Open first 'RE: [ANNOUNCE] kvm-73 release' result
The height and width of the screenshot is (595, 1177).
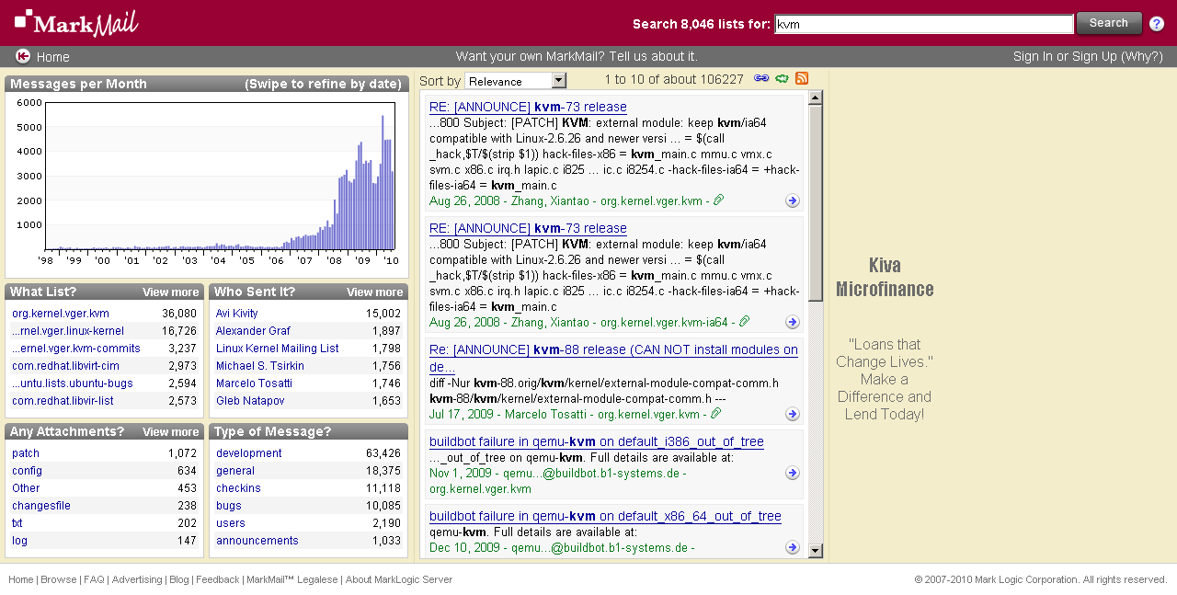[x=528, y=107]
